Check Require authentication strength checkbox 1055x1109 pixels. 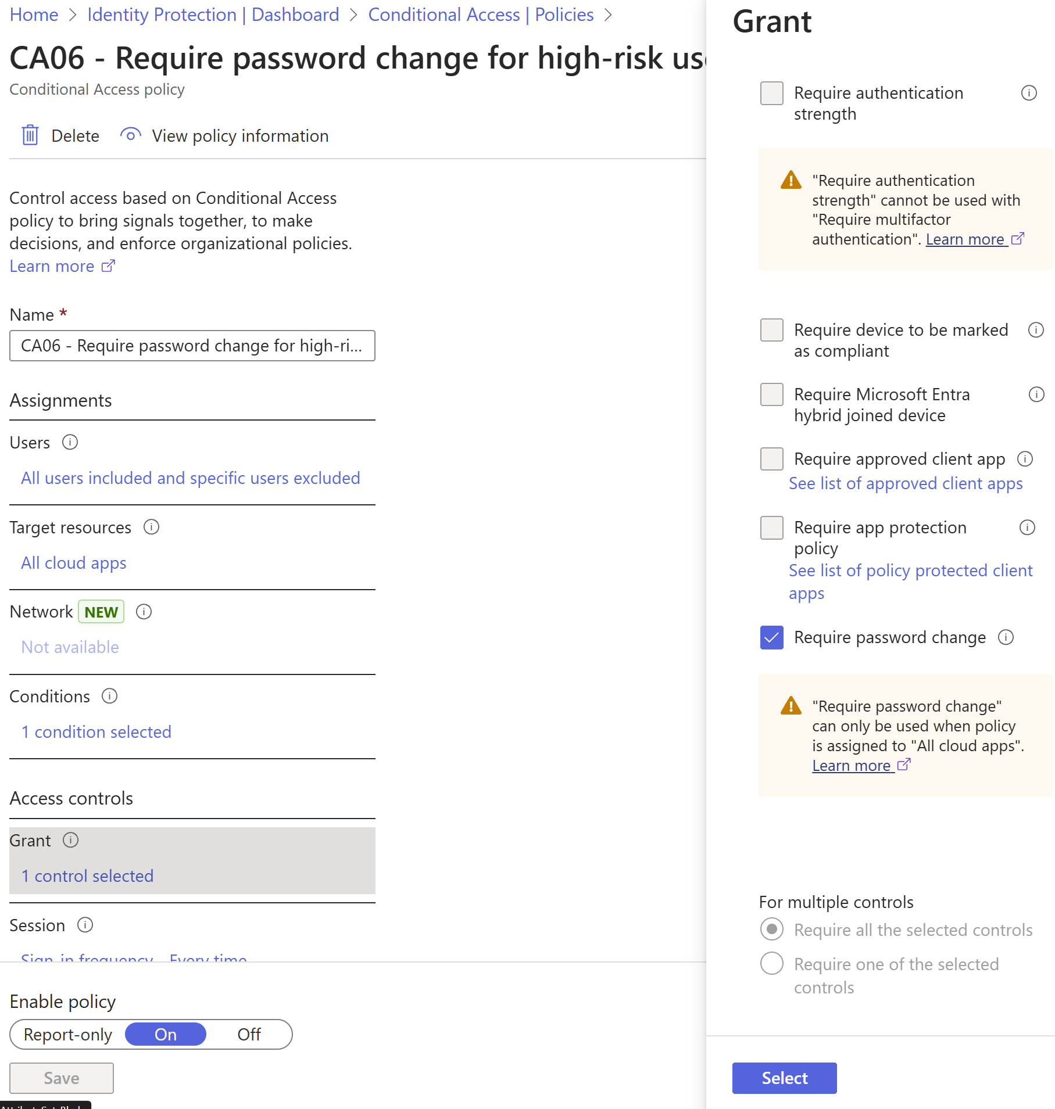[x=772, y=93]
